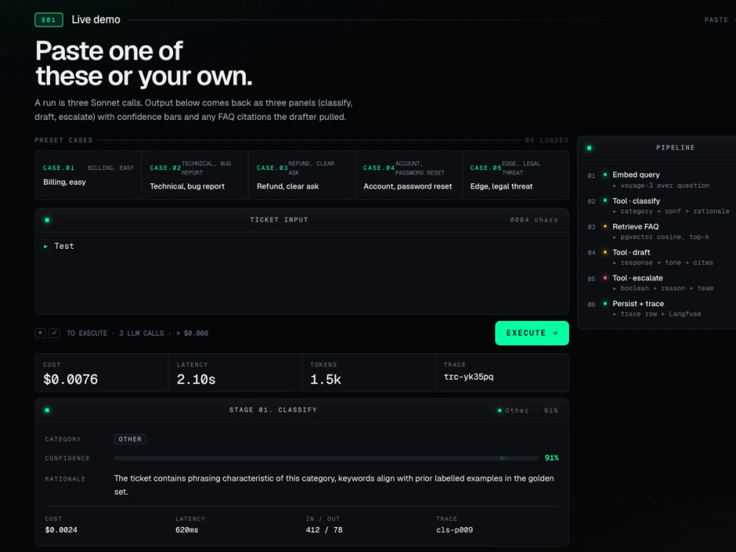Click inside the ticket input text area
The height and width of the screenshot is (552, 736).
pyautogui.click(x=302, y=273)
